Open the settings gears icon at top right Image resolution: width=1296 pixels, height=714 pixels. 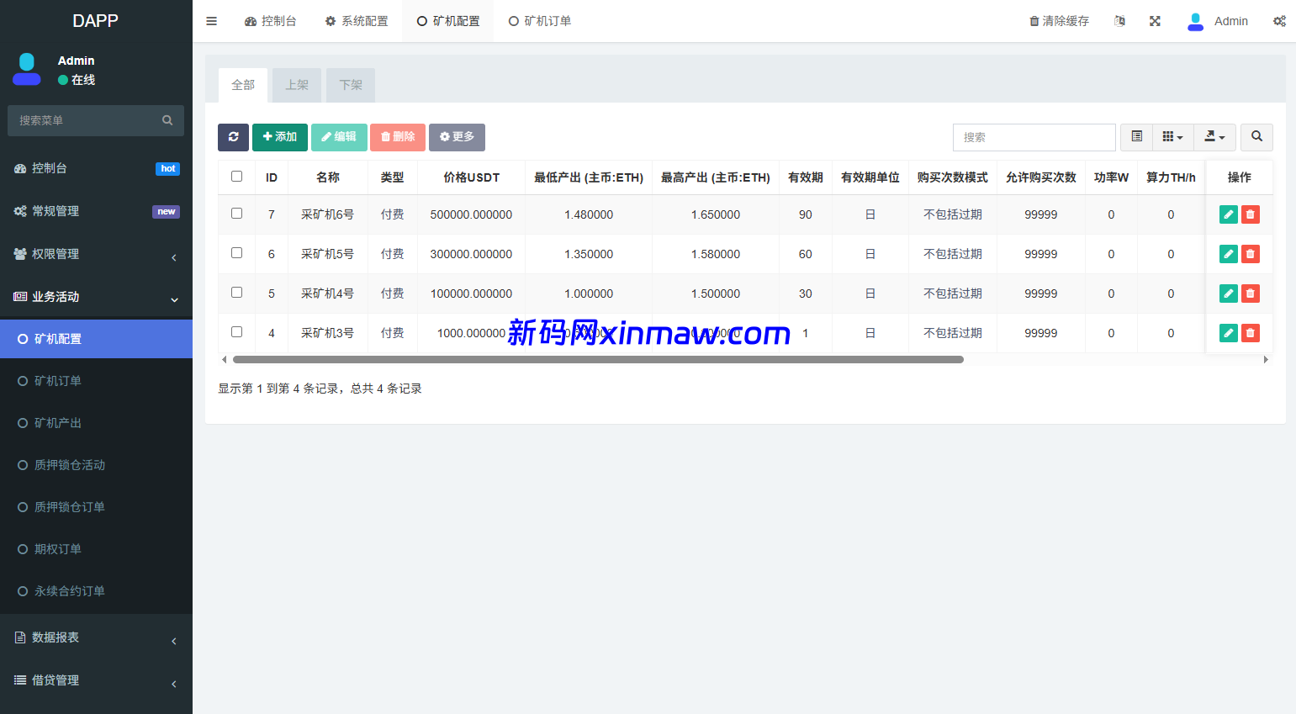click(1279, 21)
